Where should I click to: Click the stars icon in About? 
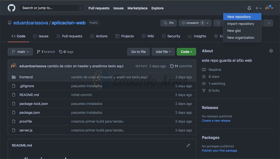[x=204, y=77]
